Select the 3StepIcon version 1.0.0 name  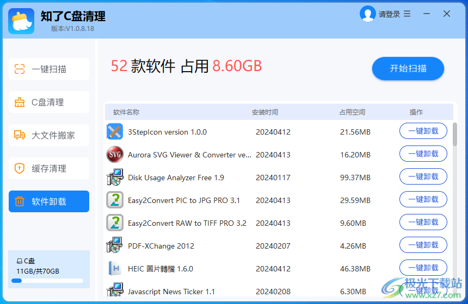tap(167, 132)
